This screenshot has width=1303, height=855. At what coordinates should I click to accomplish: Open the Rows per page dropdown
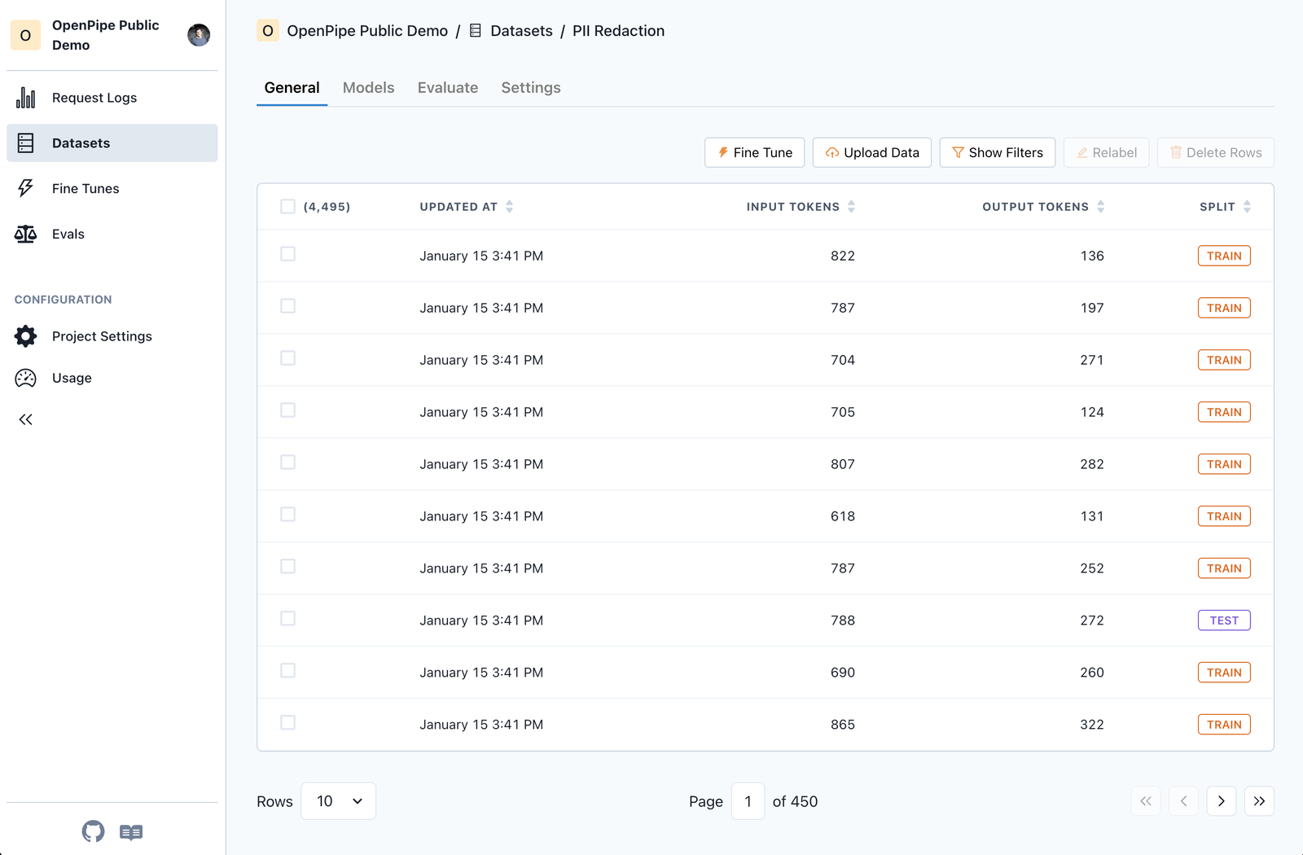tap(338, 800)
